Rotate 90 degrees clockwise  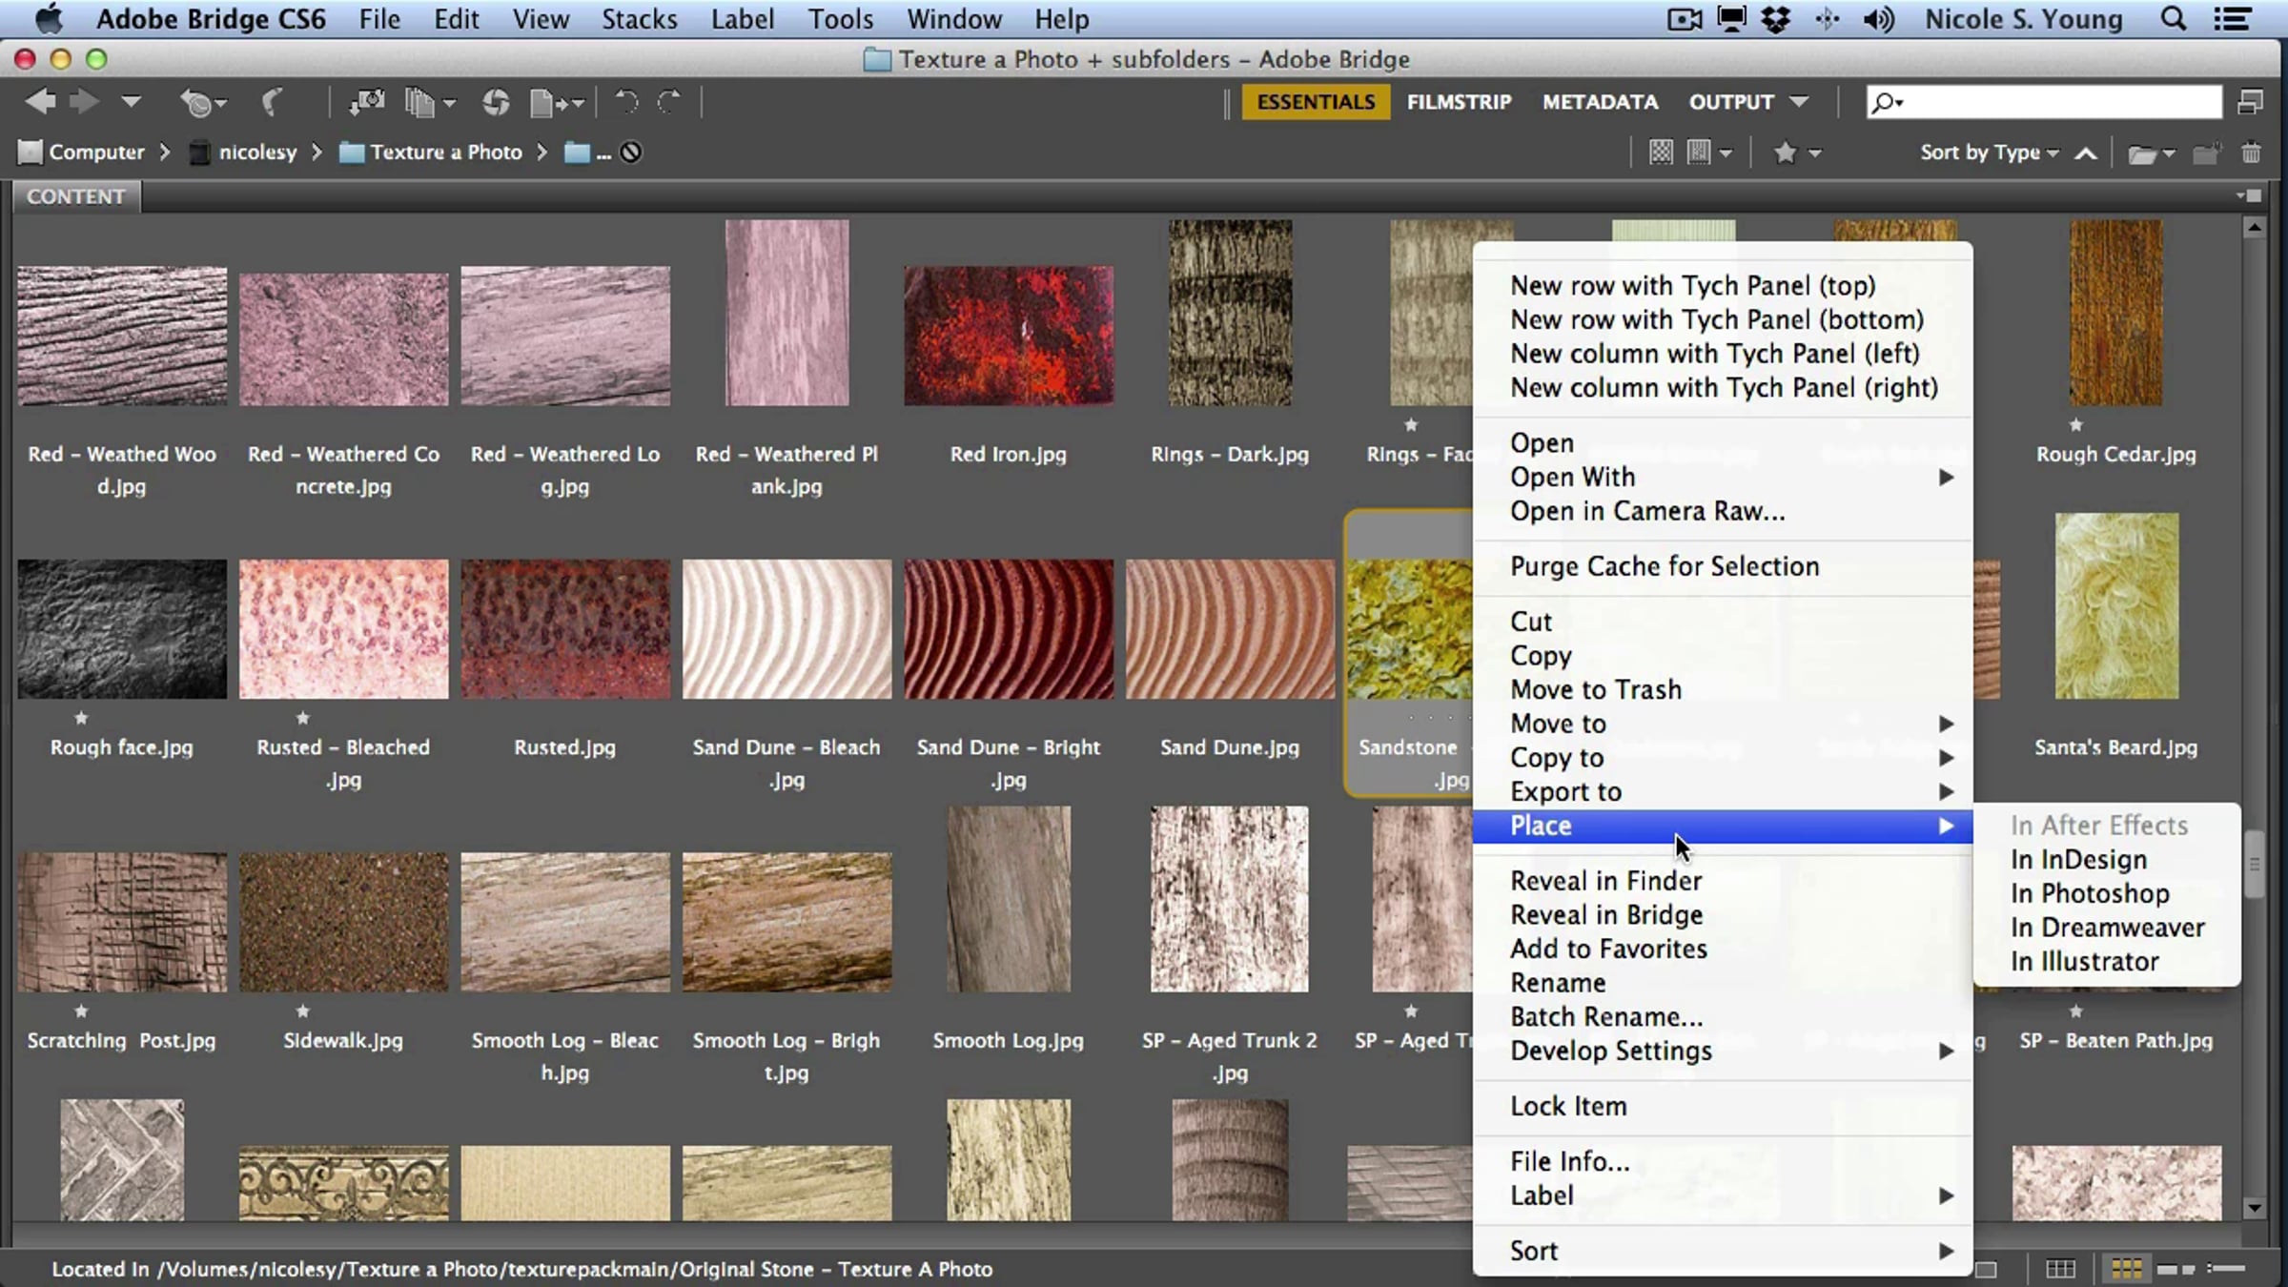tap(670, 102)
